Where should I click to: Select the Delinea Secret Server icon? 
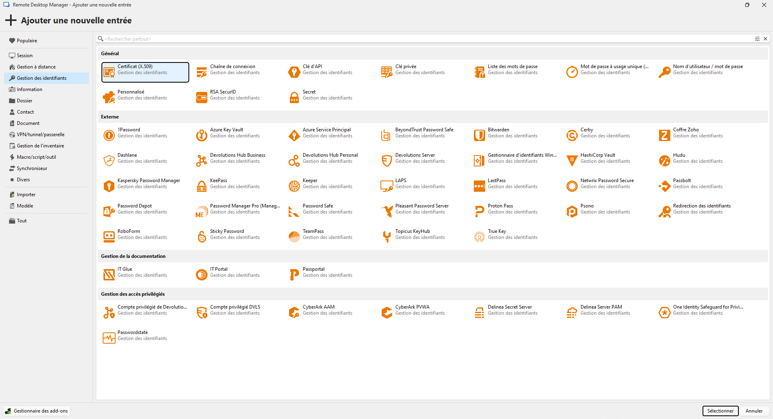(x=480, y=313)
